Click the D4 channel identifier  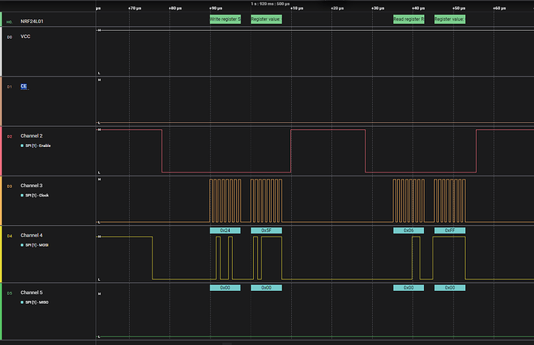click(x=9, y=236)
